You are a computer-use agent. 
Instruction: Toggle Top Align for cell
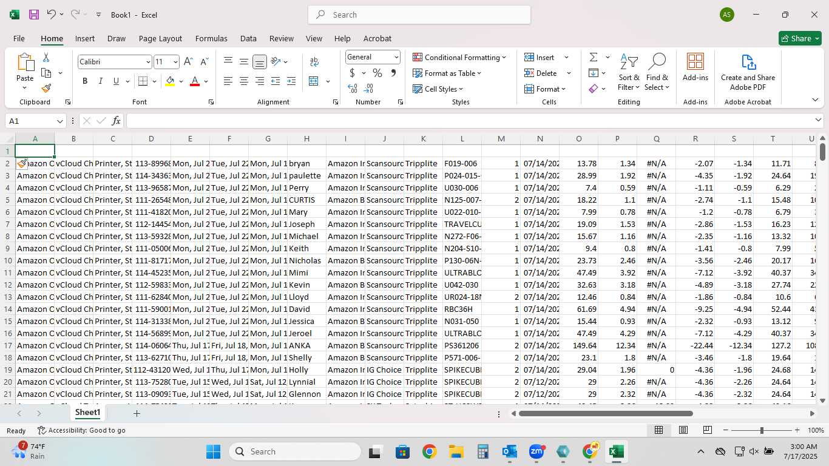[228, 61]
